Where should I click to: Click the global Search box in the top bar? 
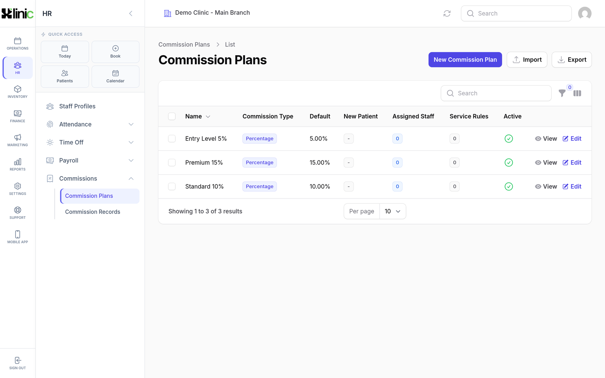pos(516,14)
